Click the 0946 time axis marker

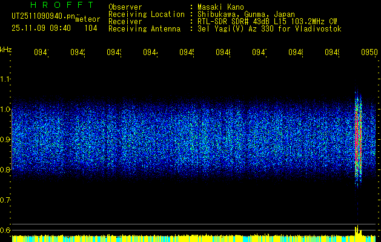tap(223, 53)
